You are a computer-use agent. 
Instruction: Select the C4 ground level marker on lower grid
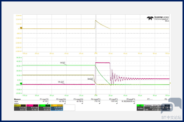21,83
